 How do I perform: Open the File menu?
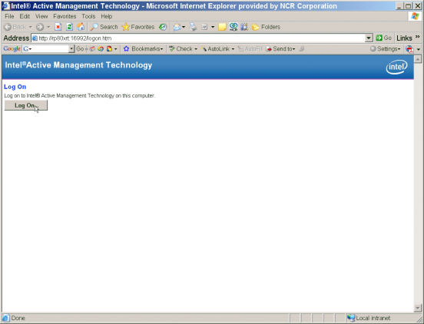coord(9,16)
